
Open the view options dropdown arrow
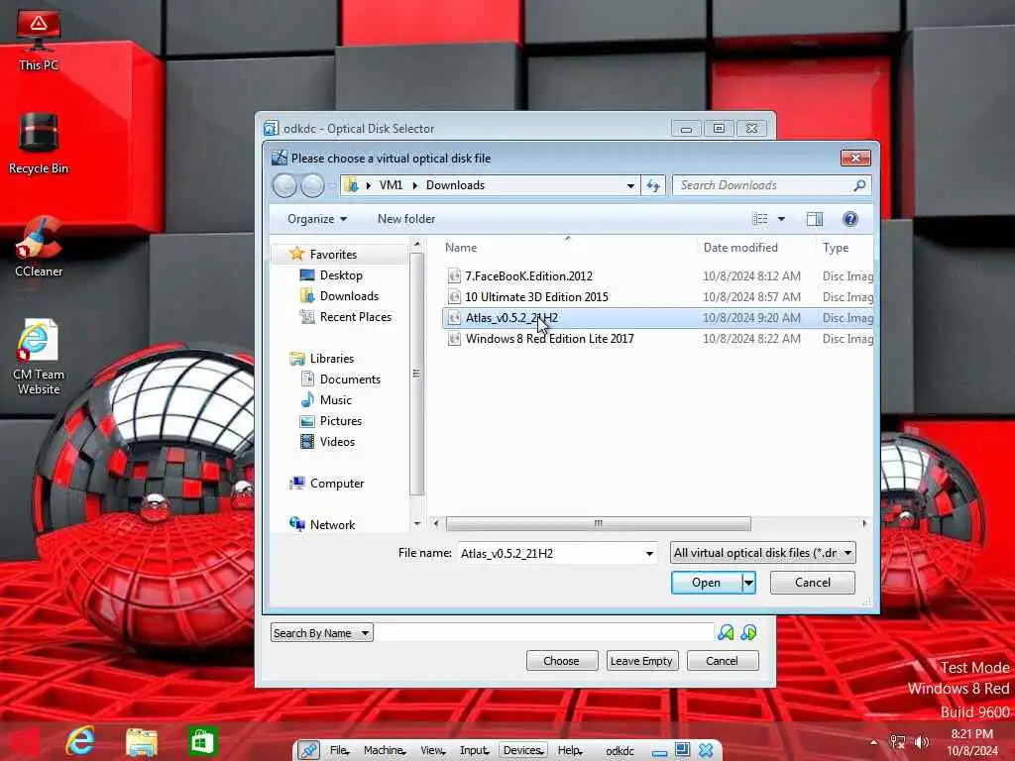pyautogui.click(x=781, y=219)
